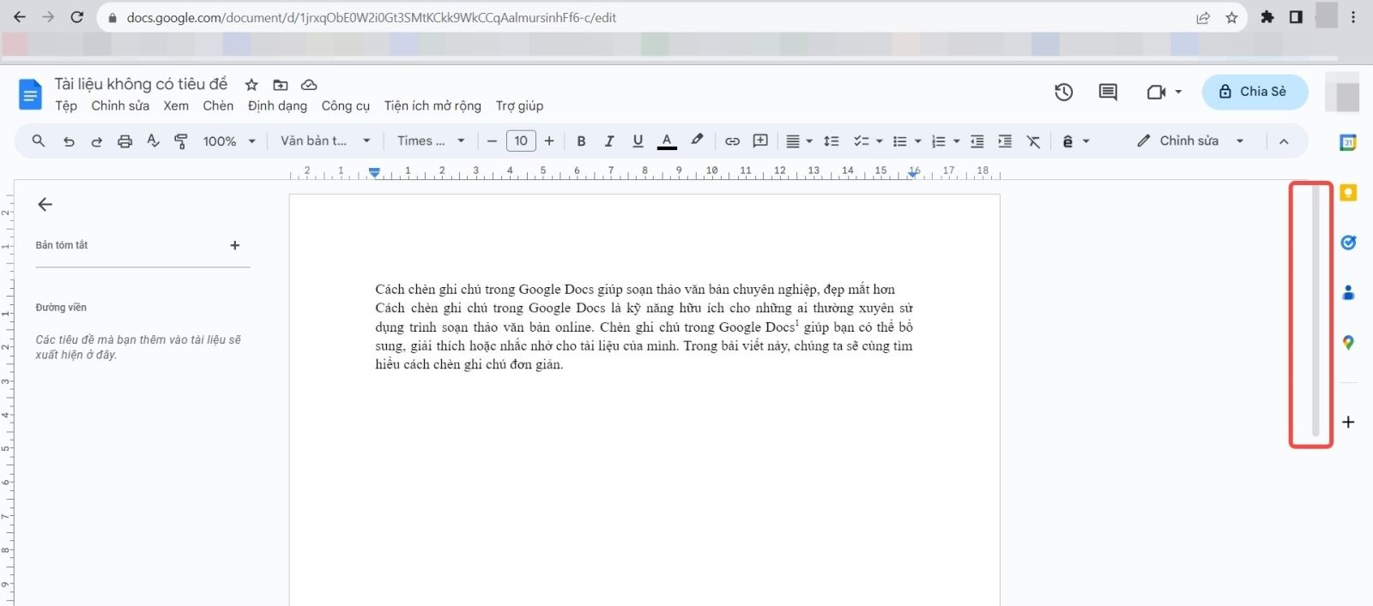This screenshot has width=1373, height=606.
Task: Click the browser address bar URL
Action: pyautogui.click(x=371, y=17)
